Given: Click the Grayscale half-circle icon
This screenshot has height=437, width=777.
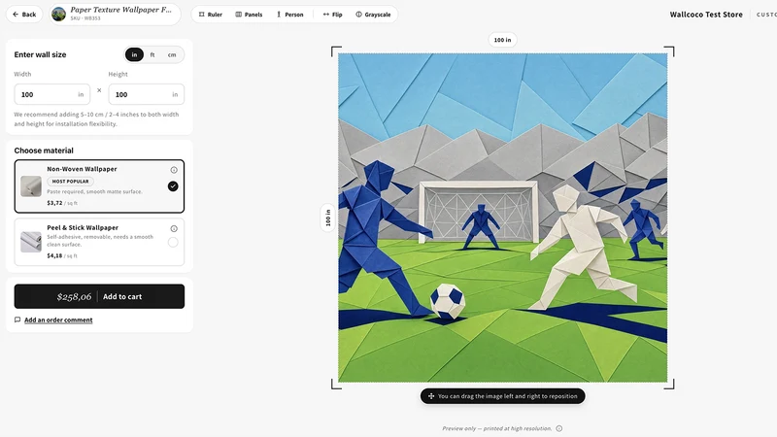Looking at the screenshot, I should (x=358, y=15).
